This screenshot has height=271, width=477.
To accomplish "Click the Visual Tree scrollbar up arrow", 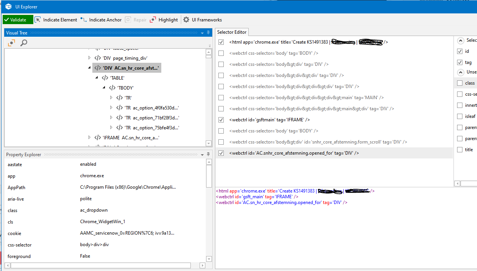I will point(209,52).
